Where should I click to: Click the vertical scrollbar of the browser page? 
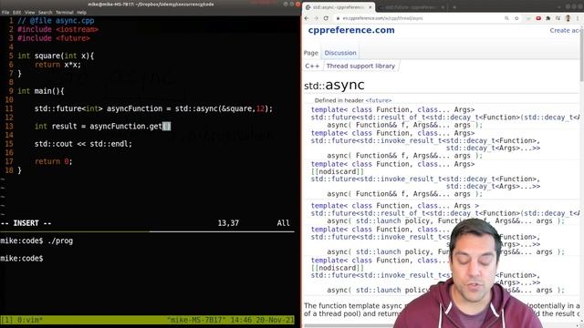click(x=581, y=56)
